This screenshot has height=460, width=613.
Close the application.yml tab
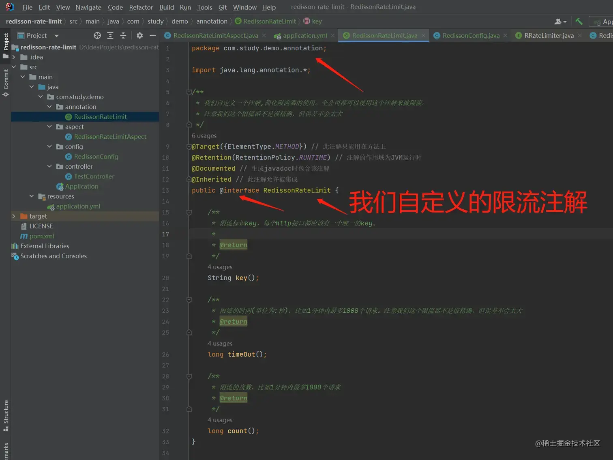coord(333,36)
